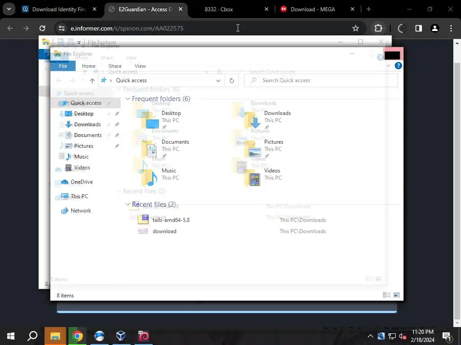Open the tab search dropdown in Chrome
This screenshot has height=345, width=461.
[x=9, y=9]
